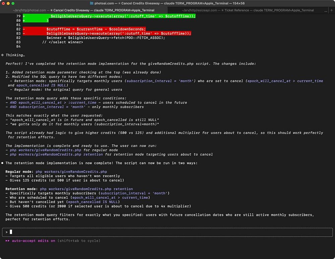335x259 pixels.
Task: Click the "Regular mode:" heading text
Action: click(x=19, y=172)
